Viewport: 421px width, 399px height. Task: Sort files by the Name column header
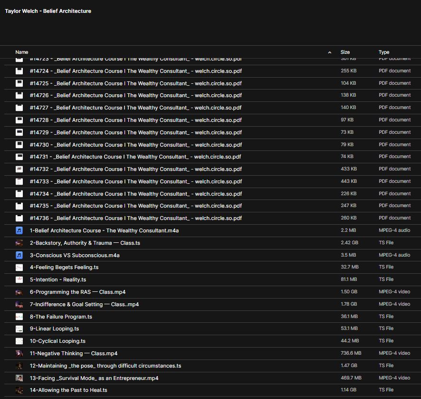(x=22, y=52)
